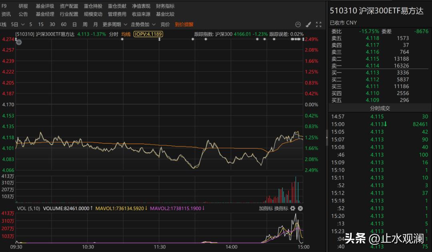Select the 日 daily chart period
Screen dimensions: 432x252
(74, 24)
